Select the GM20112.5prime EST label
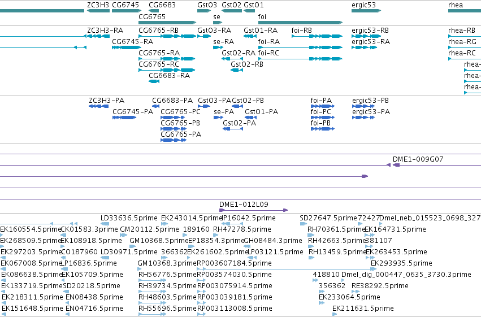The width and height of the screenshot is (481, 317). (x=149, y=229)
